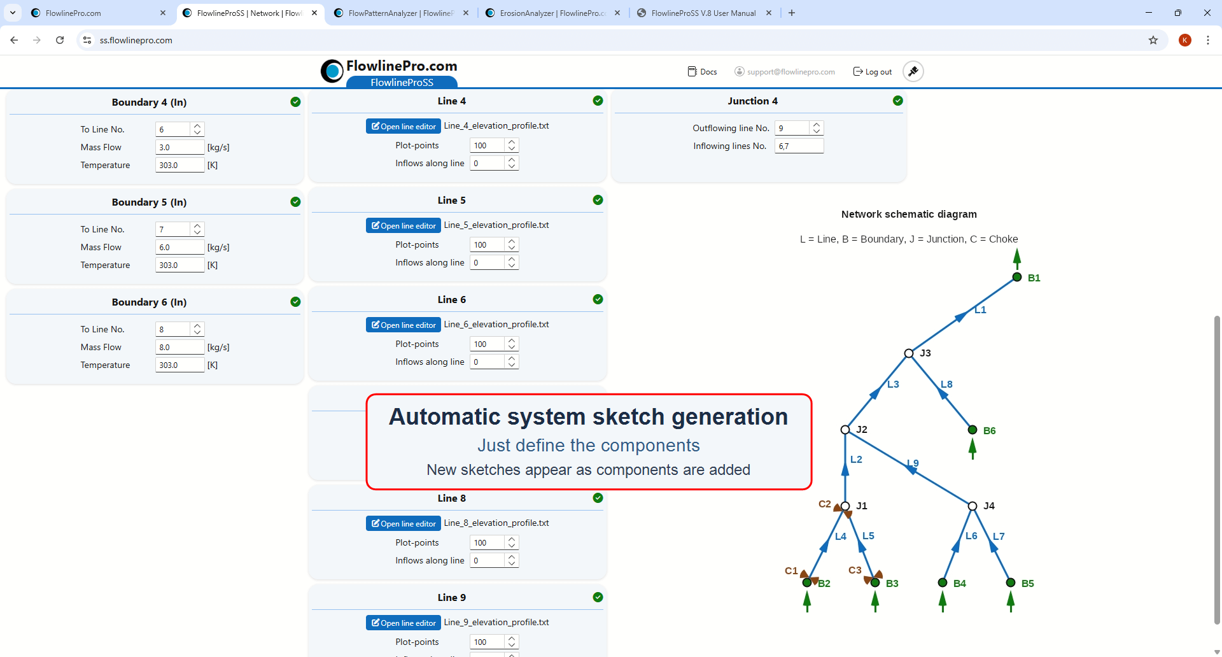Click the Docs document icon
The width and height of the screenshot is (1222, 657).
[693, 71]
